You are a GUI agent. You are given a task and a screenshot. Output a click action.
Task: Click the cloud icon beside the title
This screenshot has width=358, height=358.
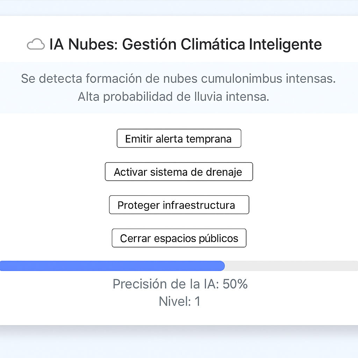point(36,44)
